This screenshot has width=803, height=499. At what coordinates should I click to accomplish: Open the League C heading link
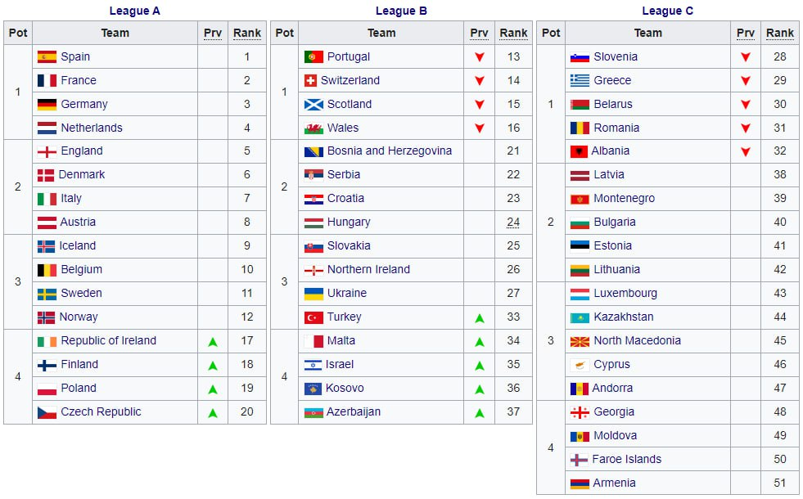click(667, 11)
